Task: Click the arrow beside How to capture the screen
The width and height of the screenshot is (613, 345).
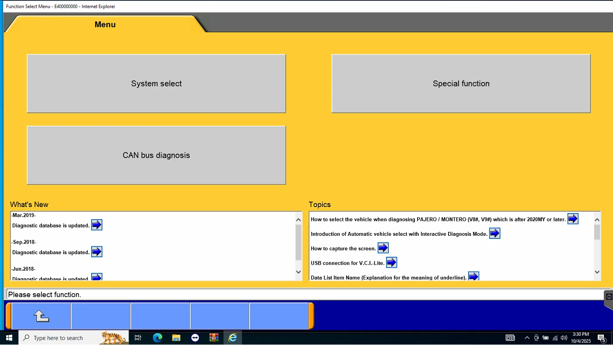Action: (383, 248)
